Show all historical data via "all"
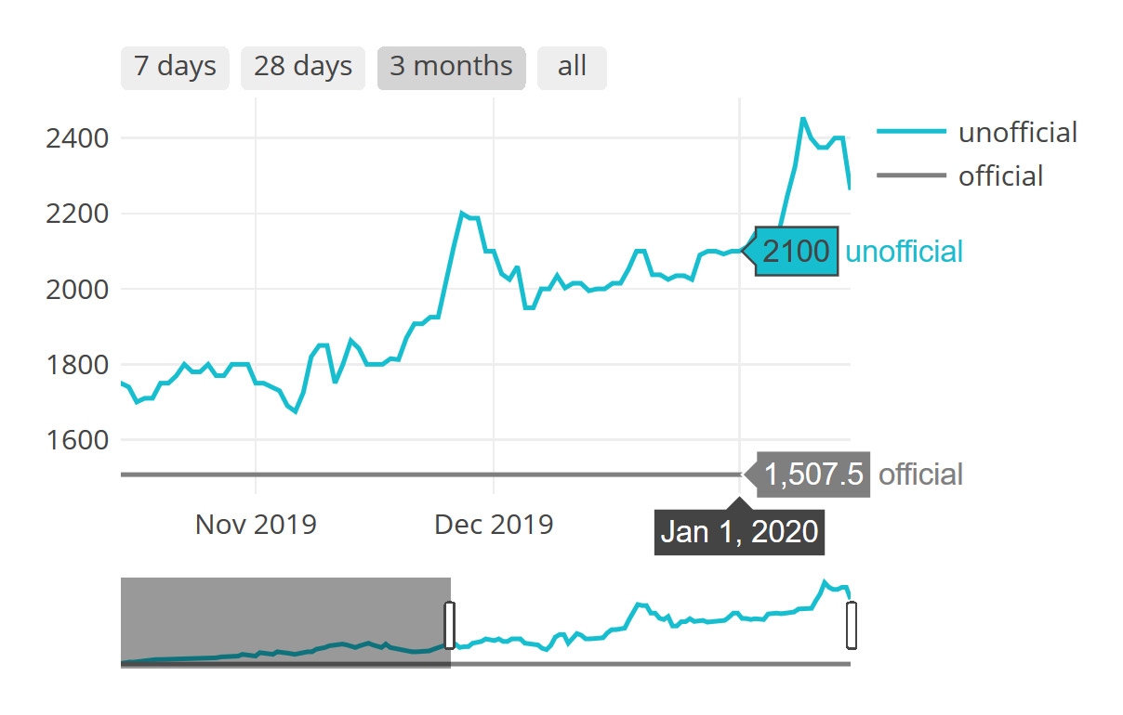Image resolution: width=1123 pixels, height=715 pixels. [x=572, y=67]
